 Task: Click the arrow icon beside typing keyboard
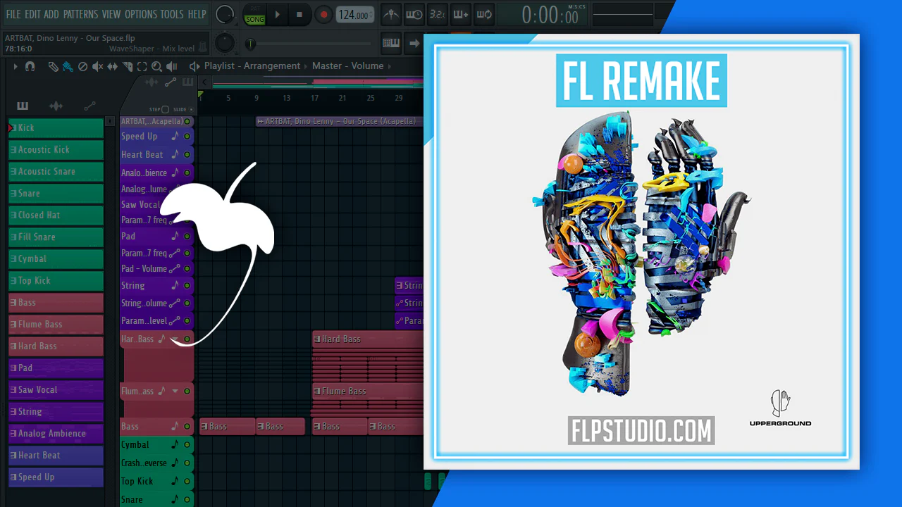click(414, 43)
